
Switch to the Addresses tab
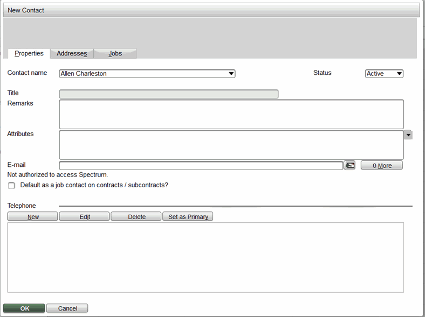(x=72, y=54)
